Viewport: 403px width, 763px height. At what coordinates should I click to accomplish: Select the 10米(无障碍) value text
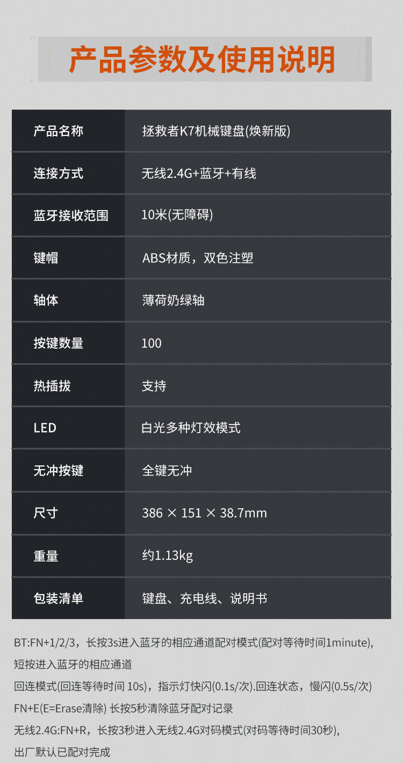(x=177, y=215)
